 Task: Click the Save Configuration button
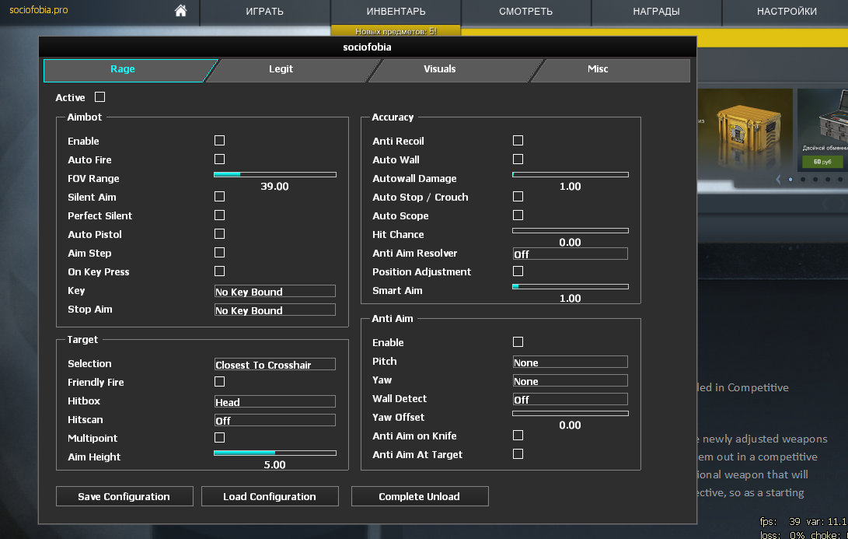(x=124, y=496)
